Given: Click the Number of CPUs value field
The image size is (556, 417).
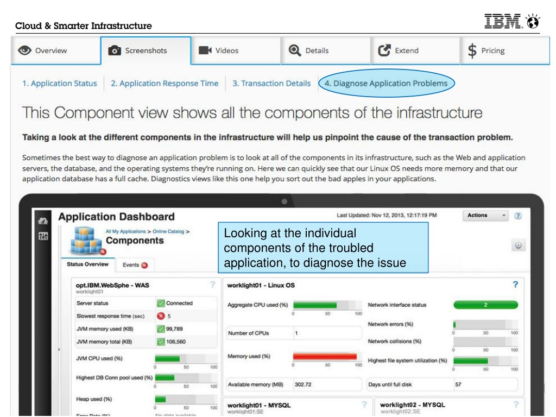Looking at the screenshot, I should point(327,333).
